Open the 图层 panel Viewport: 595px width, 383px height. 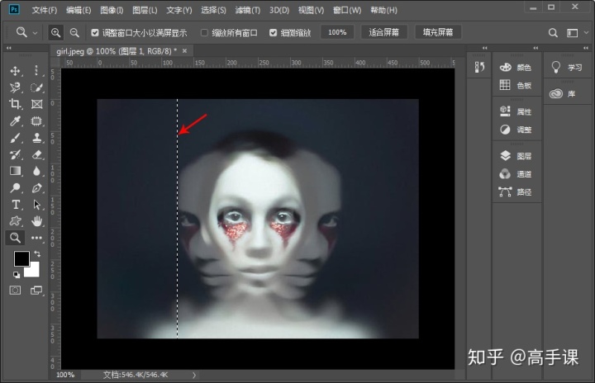(516, 156)
